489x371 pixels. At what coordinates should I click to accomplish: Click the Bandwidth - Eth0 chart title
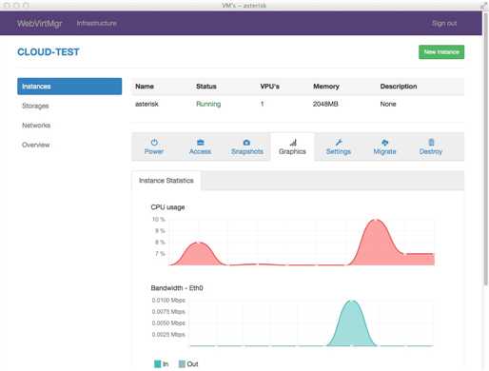(x=177, y=288)
